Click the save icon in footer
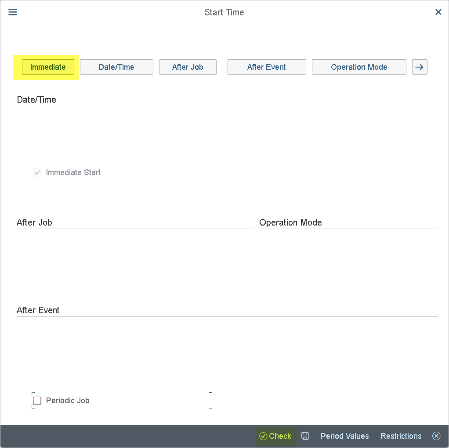Image resolution: width=449 pixels, height=448 pixels. click(x=305, y=436)
